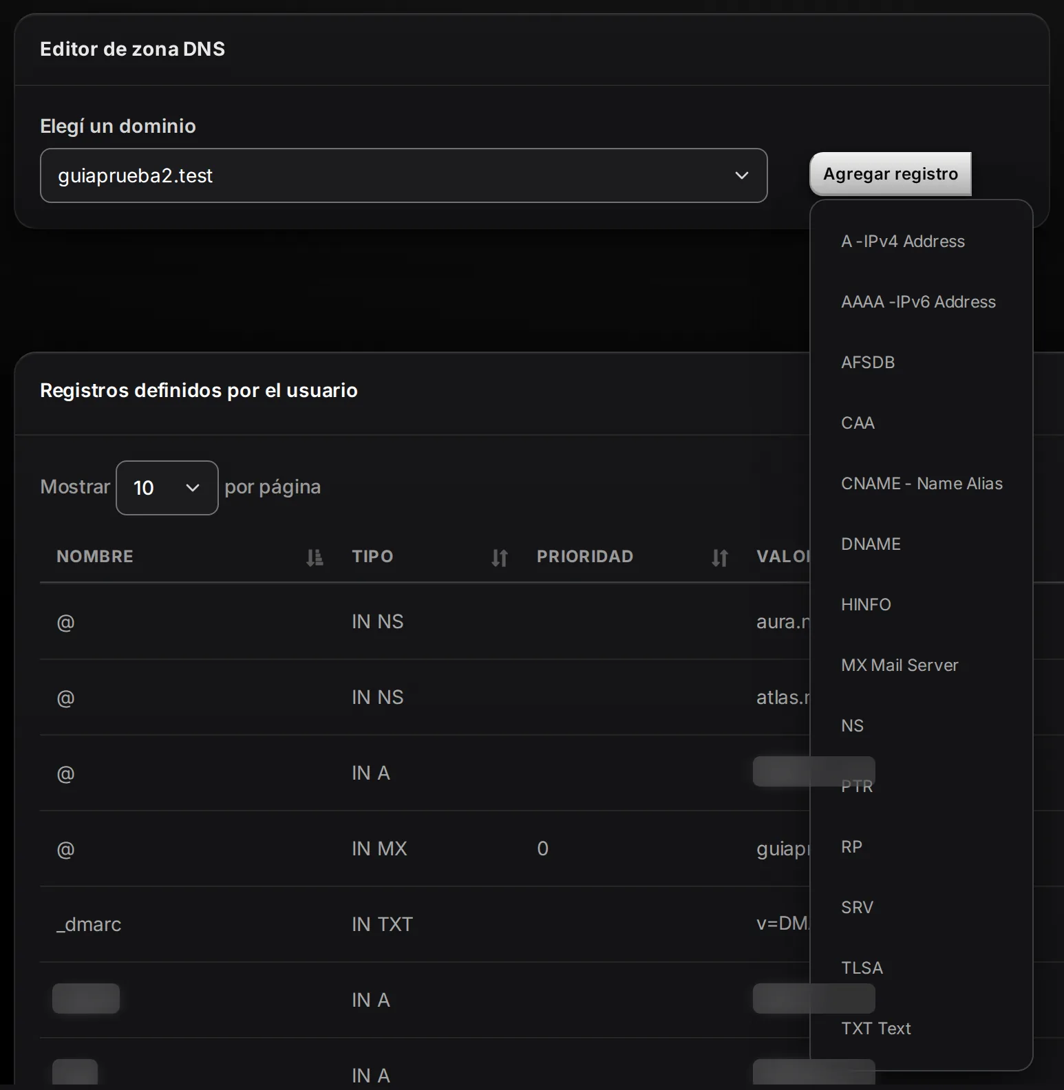Sort table by TIPO column icon
The image size is (1064, 1090).
[500, 557]
